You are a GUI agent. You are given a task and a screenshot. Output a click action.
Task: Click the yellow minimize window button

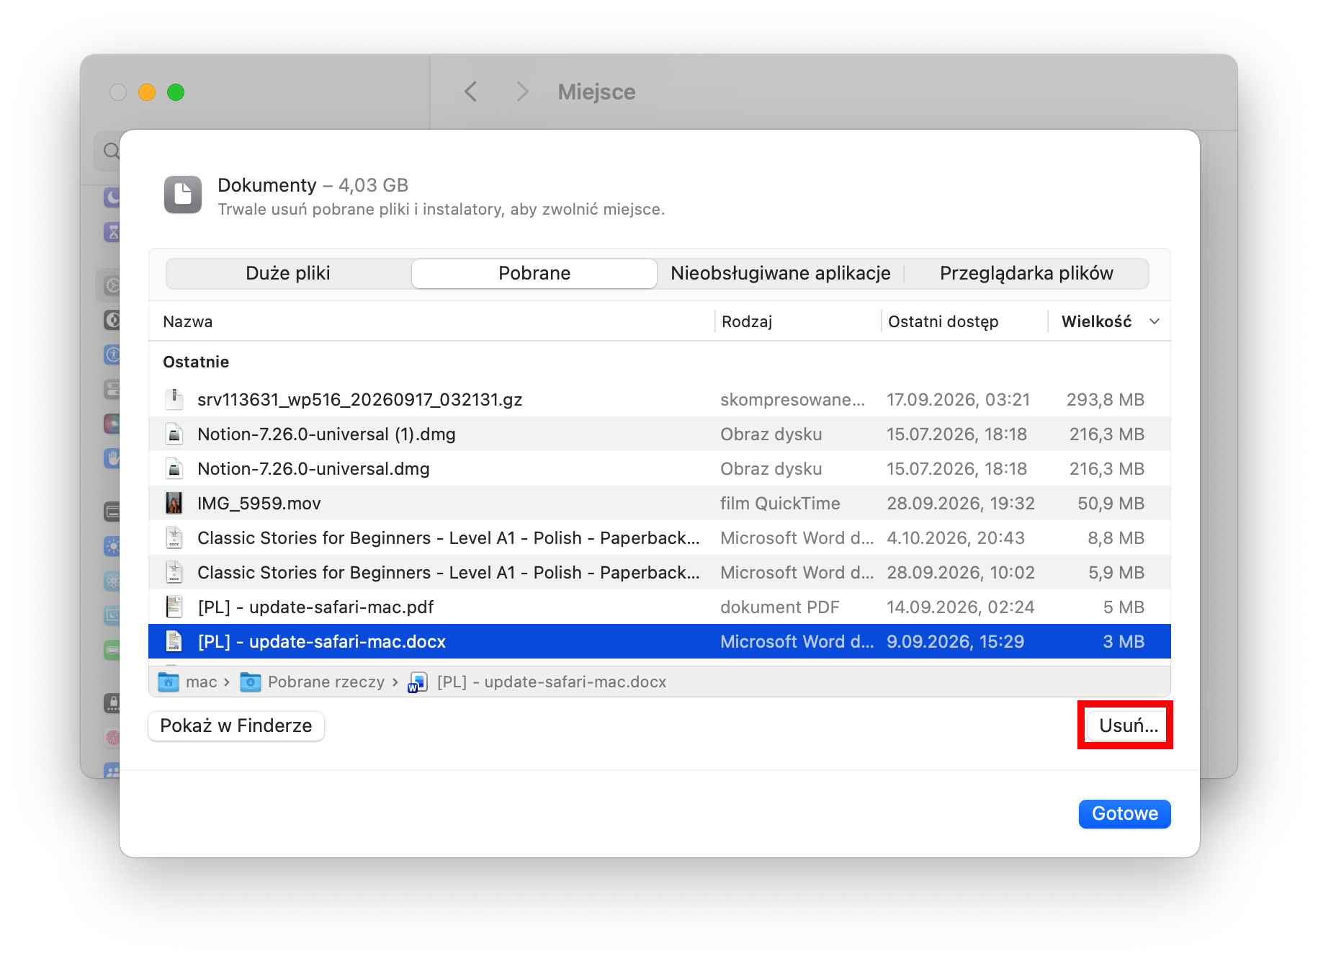point(147,92)
